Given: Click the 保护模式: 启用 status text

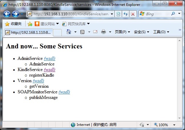Looking at the screenshot, I should [105, 125].
